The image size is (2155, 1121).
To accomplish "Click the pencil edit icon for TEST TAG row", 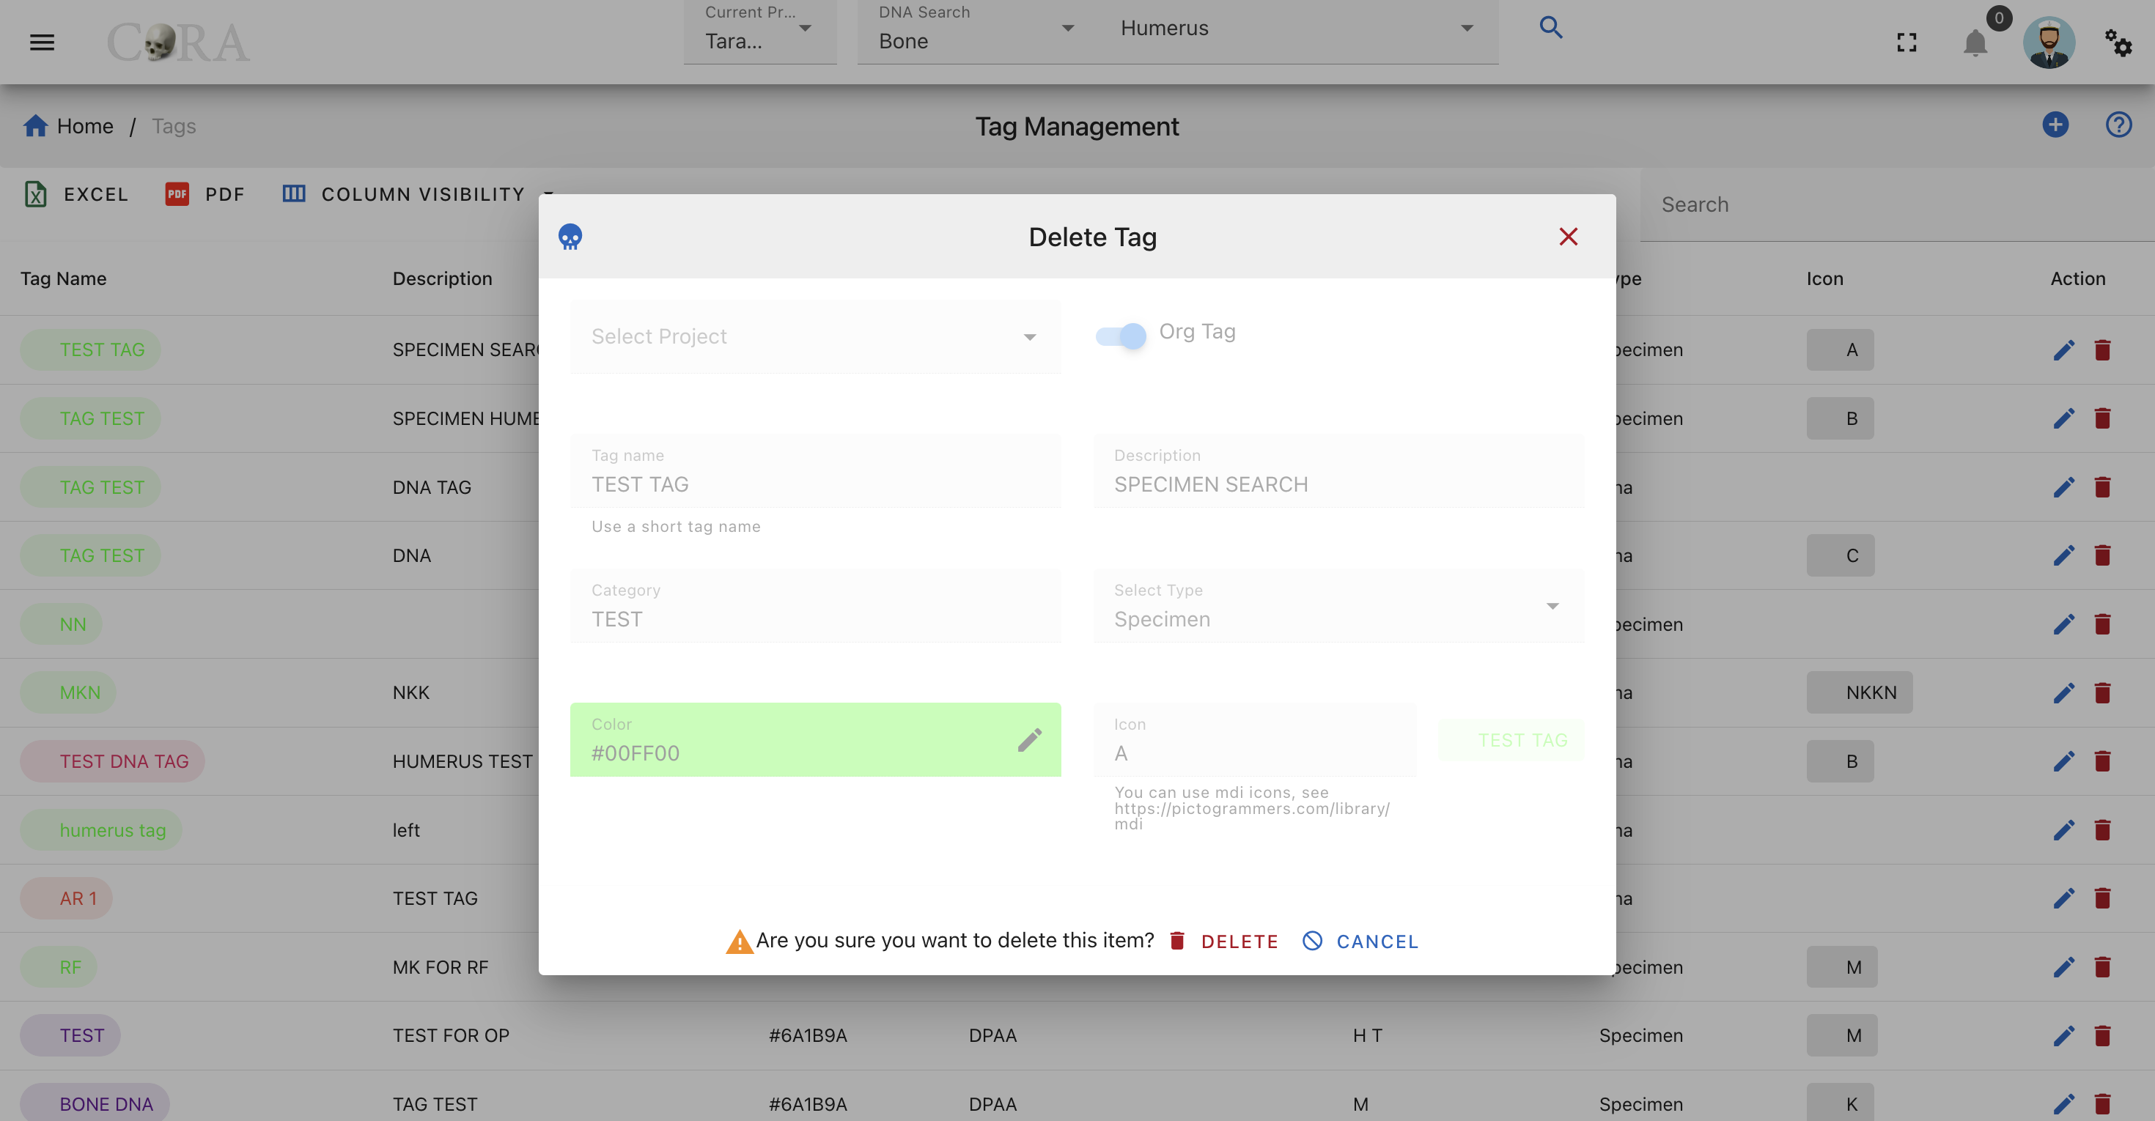I will click(x=2064, y=350).
